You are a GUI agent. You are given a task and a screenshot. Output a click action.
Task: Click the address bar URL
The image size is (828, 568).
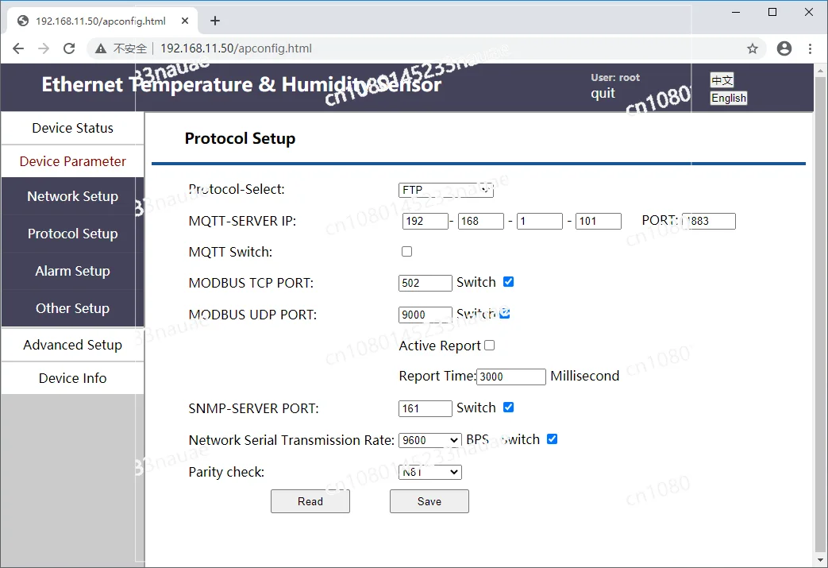pos(236,48)
